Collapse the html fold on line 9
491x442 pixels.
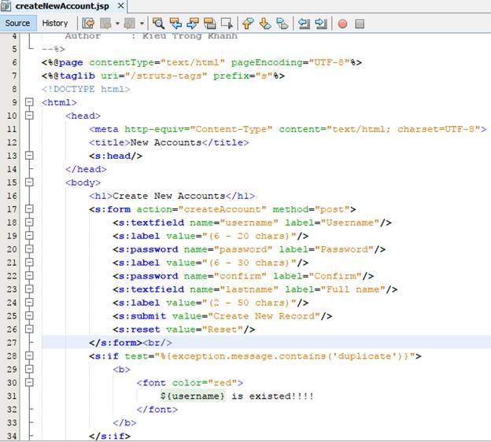pyautogui.click(x=29, y=102)
